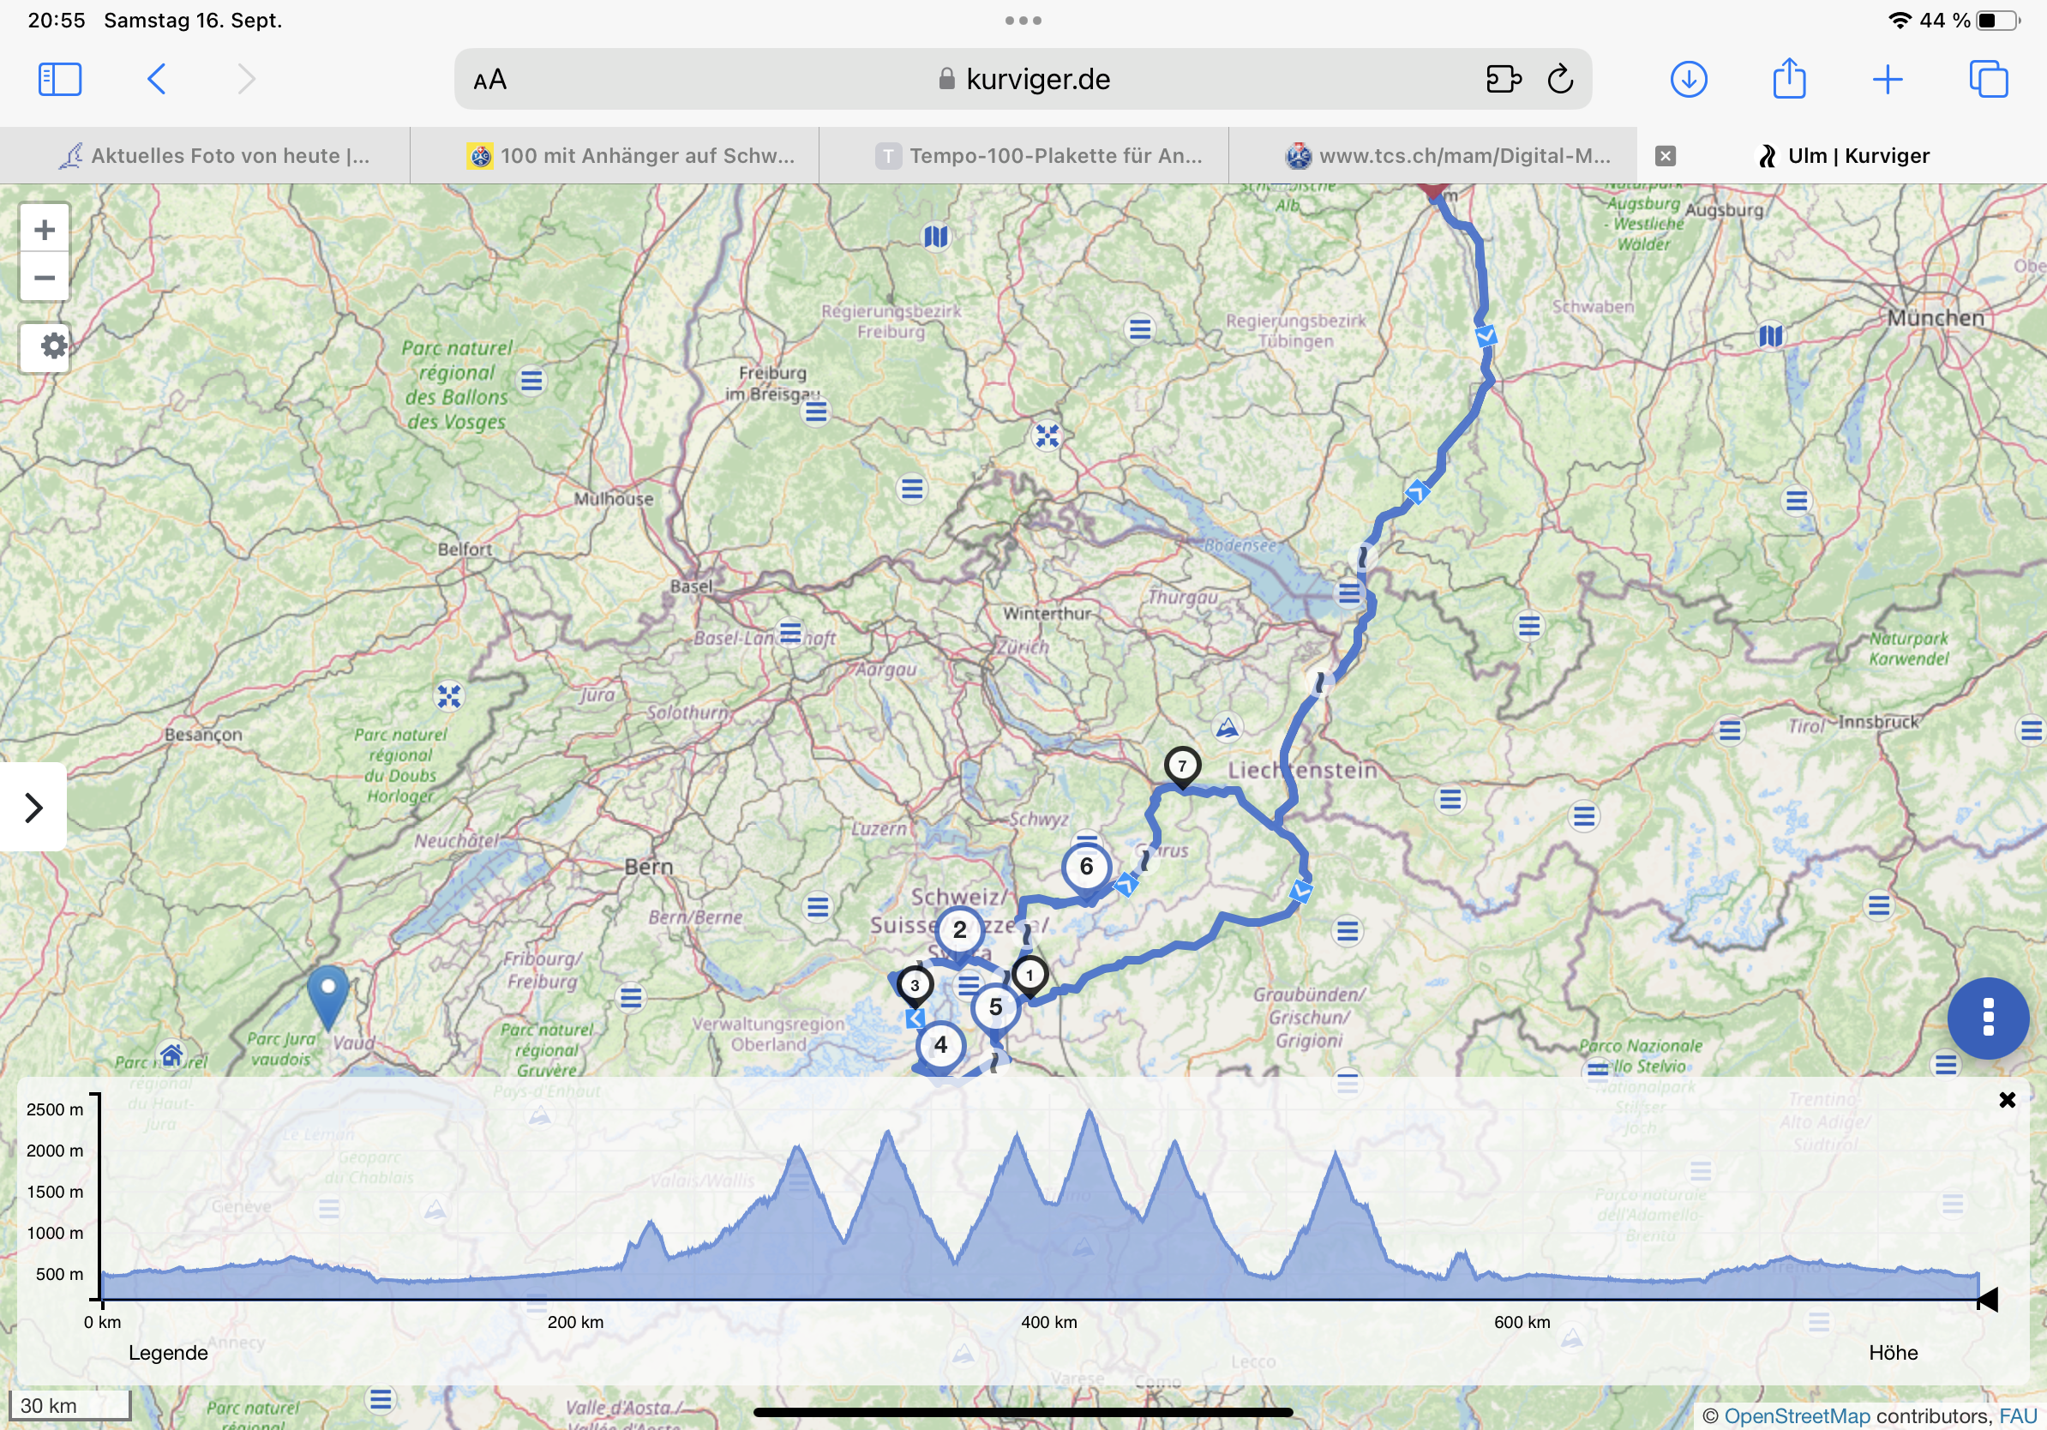This screenshot has height=1430, width=2047.
Task: Expand the left side panel arrow
Action: click(34, 807)
